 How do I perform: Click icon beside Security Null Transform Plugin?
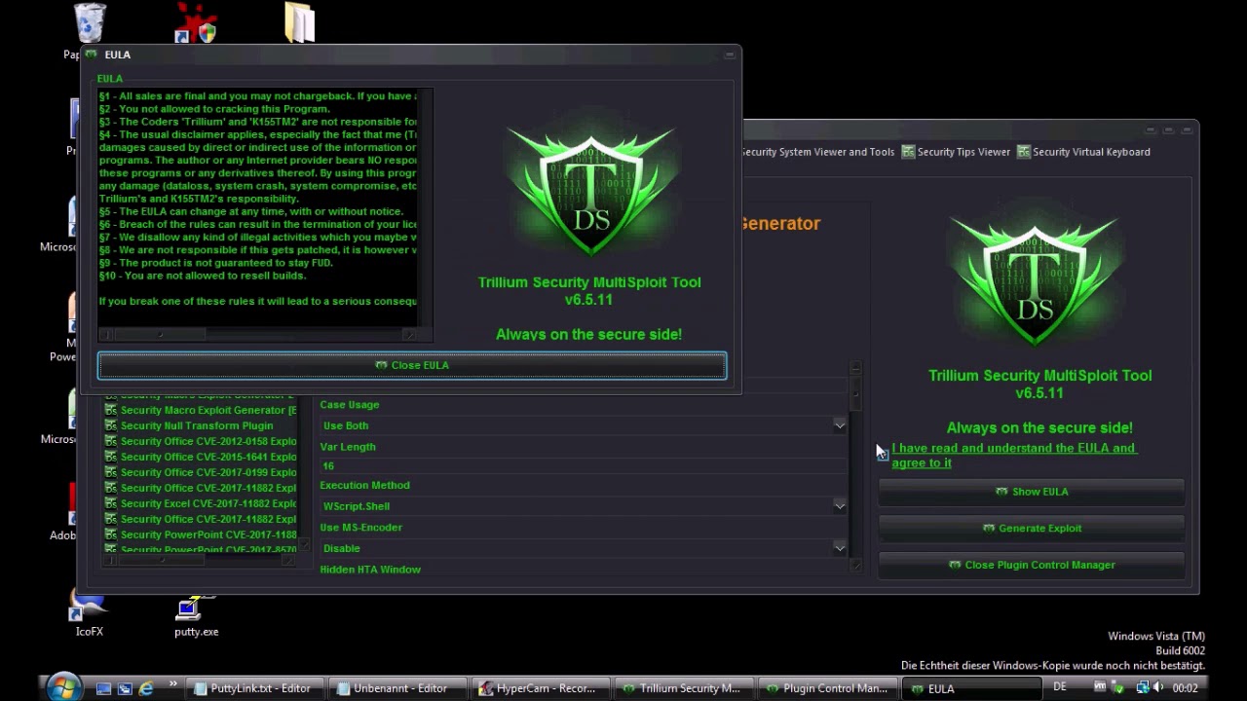(x=111, y=425)
